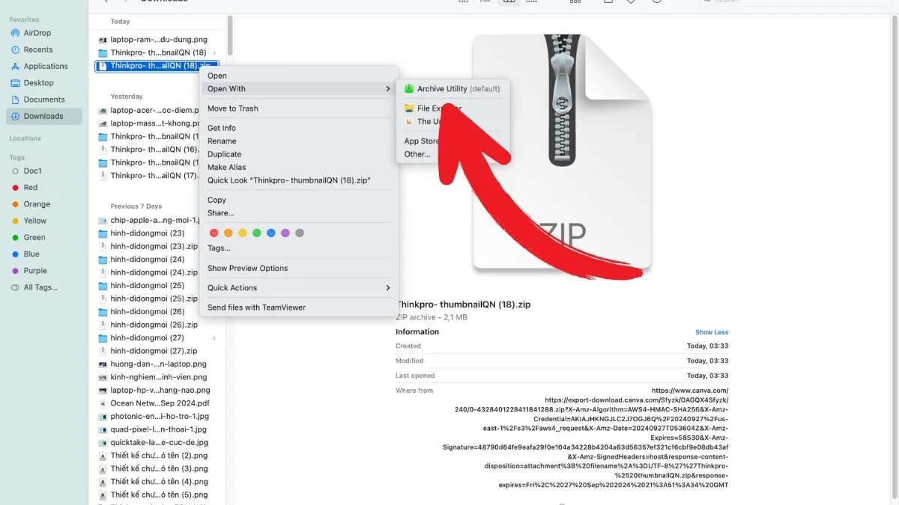Screen dimensions: 899x505
Task: Select Ocean Netw...Sep 2024.pdf file
Action: [158, 403]
